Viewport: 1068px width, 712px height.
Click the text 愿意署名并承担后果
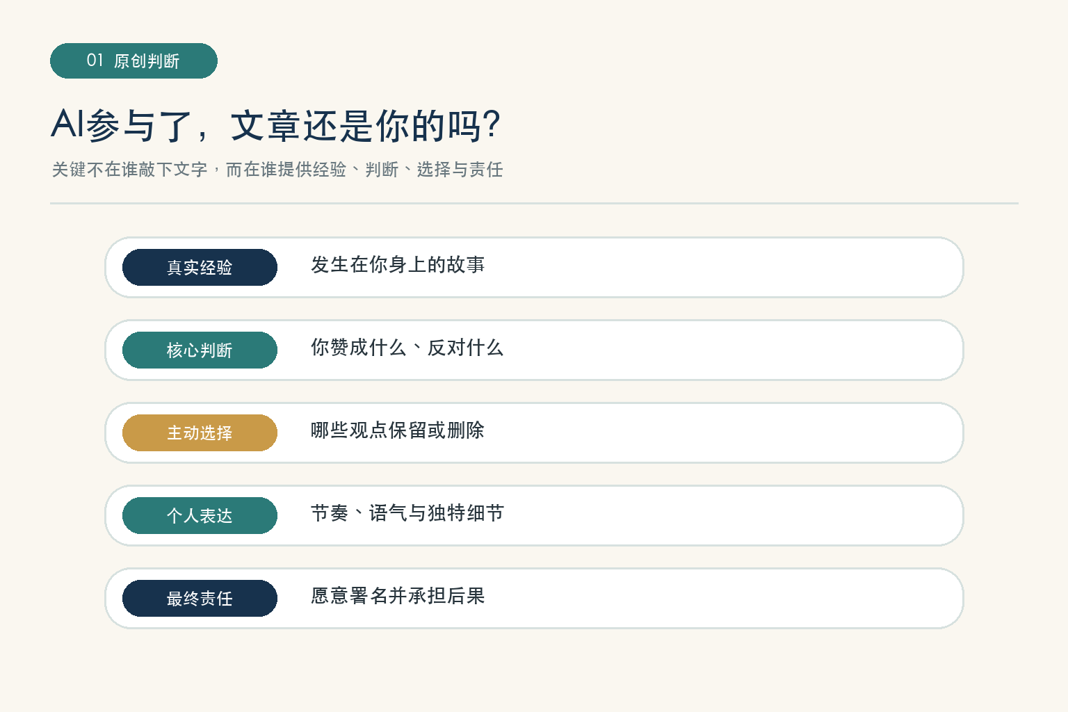(x=398, y=596)
